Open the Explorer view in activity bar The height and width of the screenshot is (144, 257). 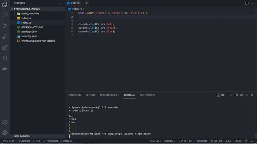click(x=5, y=4)
